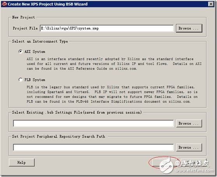Browse for an existing .bsb settings file
The height and width of the screenshot is (177, 217).
[x=189, y=124]
